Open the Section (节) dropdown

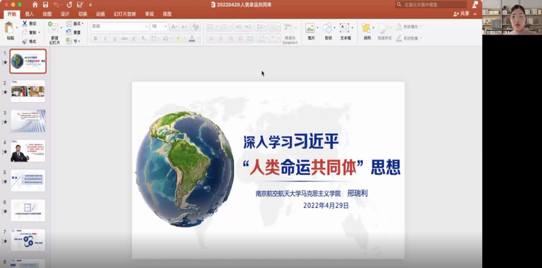[73, 41]
